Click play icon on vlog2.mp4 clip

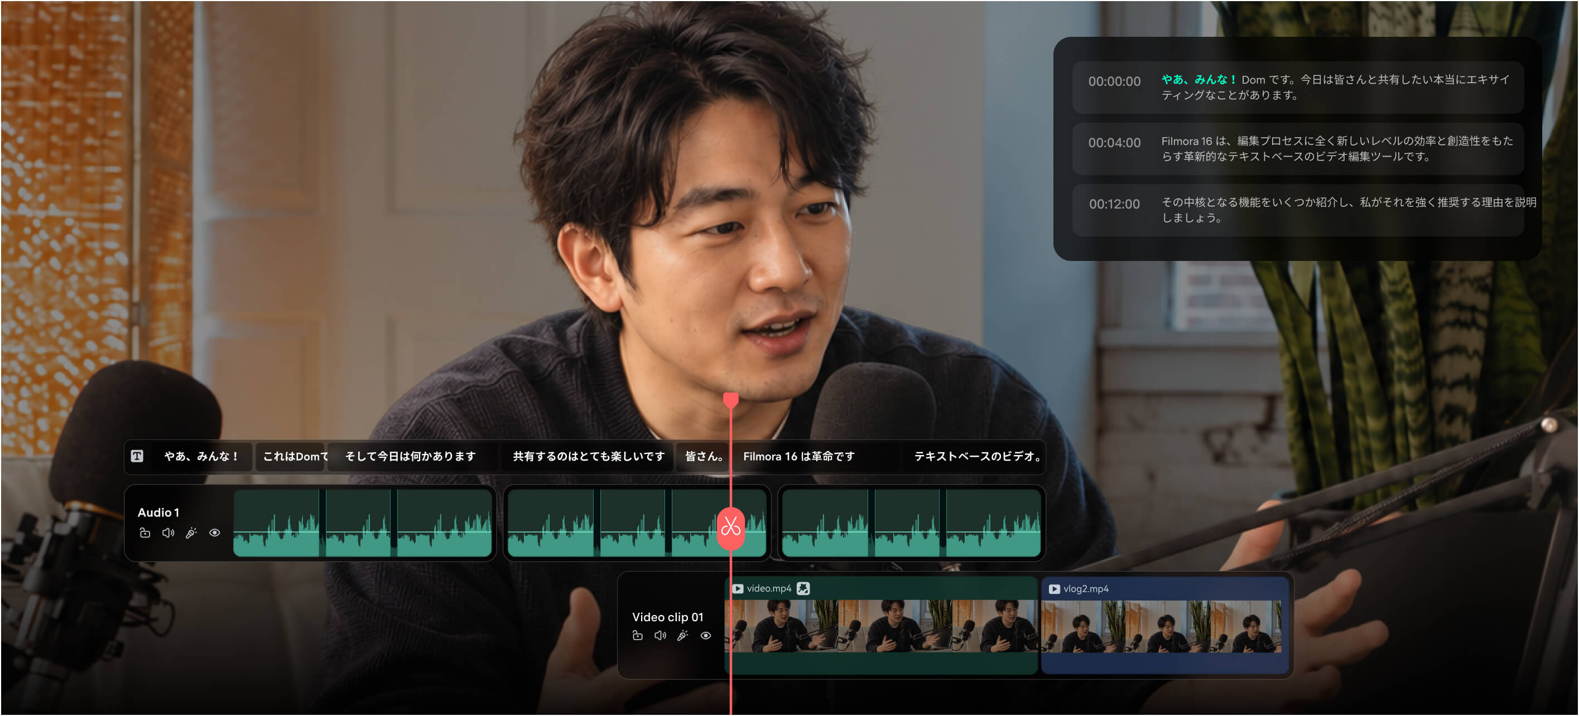pyautogui.click(x=1055, y=589)
